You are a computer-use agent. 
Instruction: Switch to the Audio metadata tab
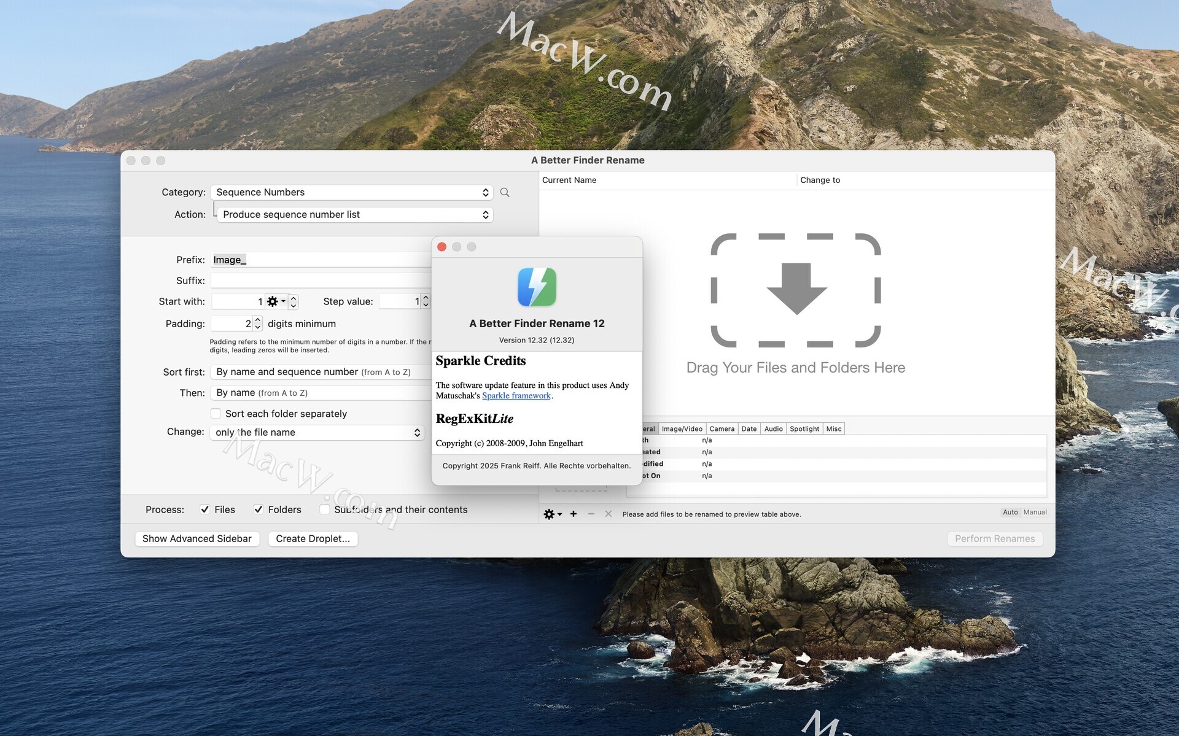tap(773, 428)
